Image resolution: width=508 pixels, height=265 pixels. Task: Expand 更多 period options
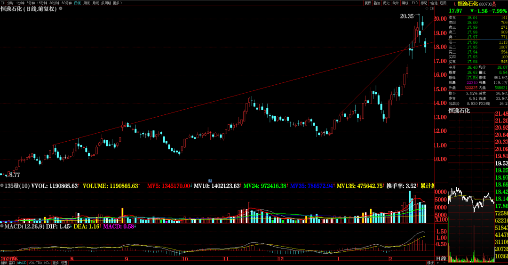[x=118, y=3]
